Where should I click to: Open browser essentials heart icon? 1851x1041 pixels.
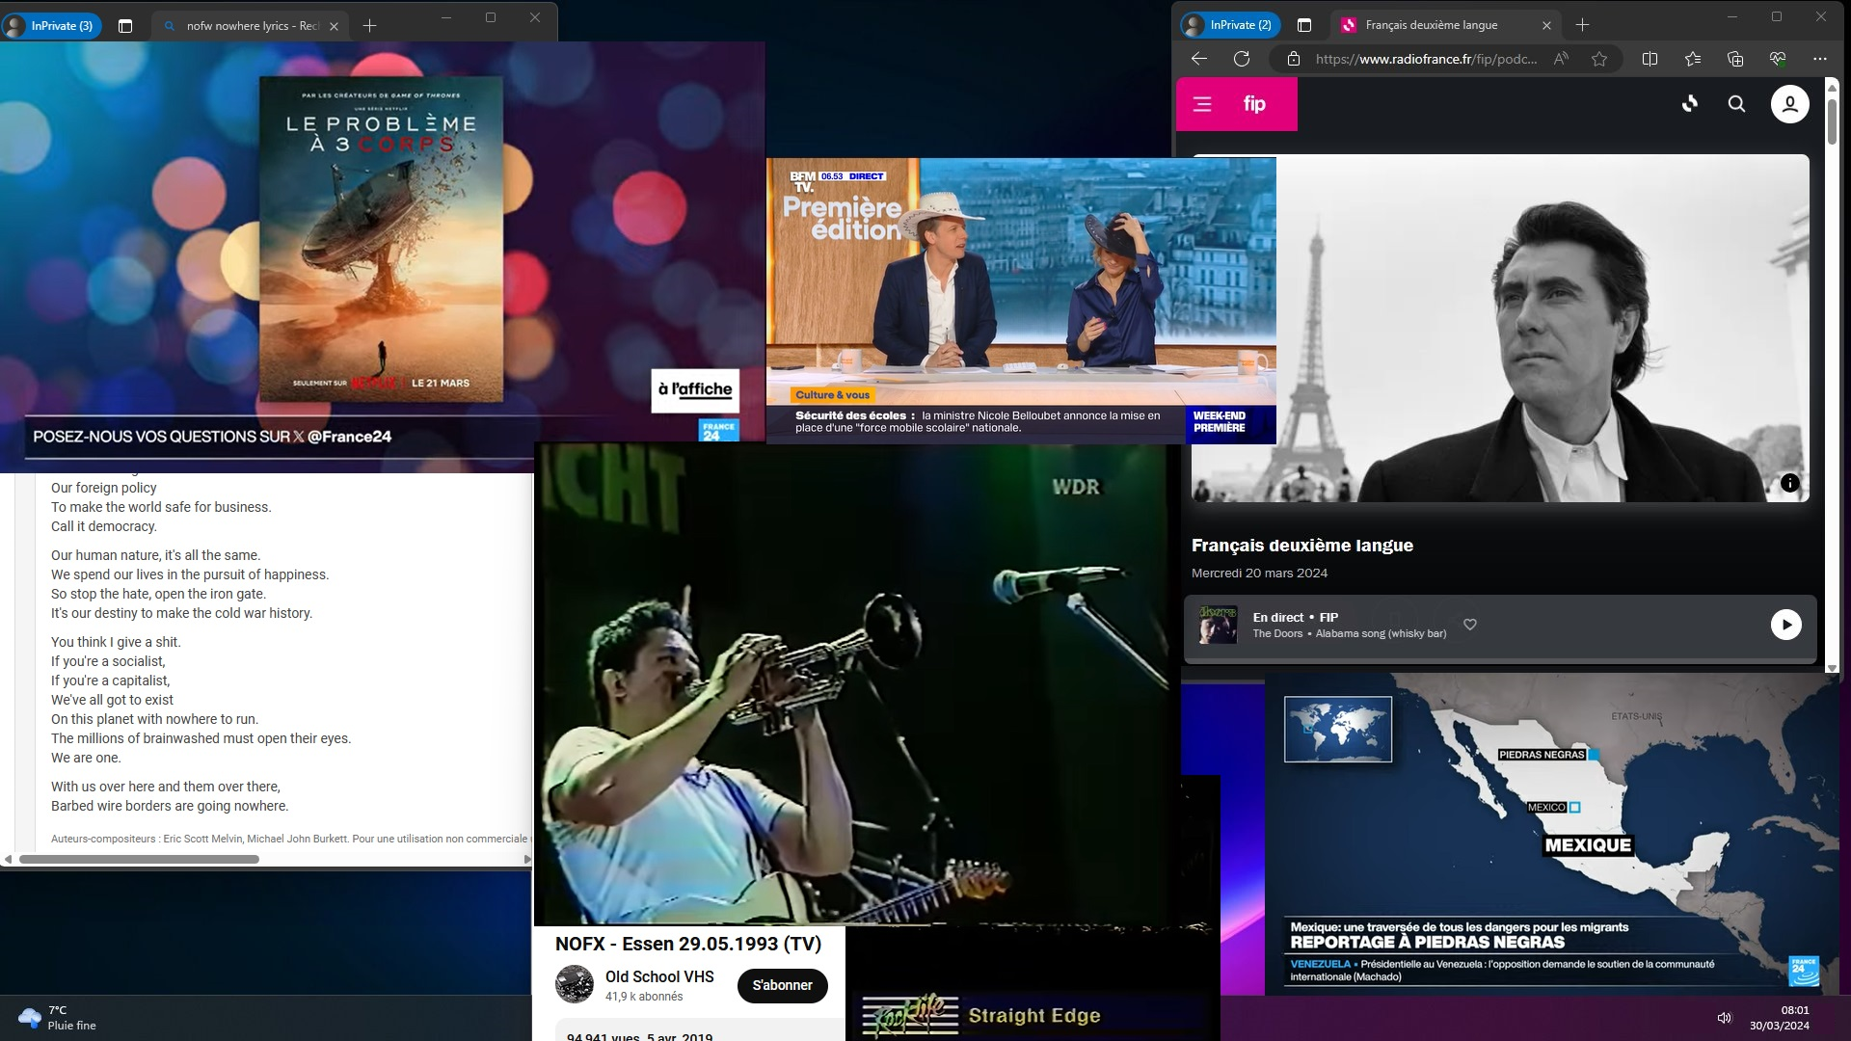click(x=1778, y=59)
